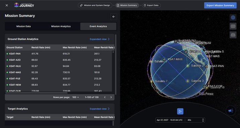Go to Mission and System Design step
240x128 pixels.
click(x=95, y=5)
